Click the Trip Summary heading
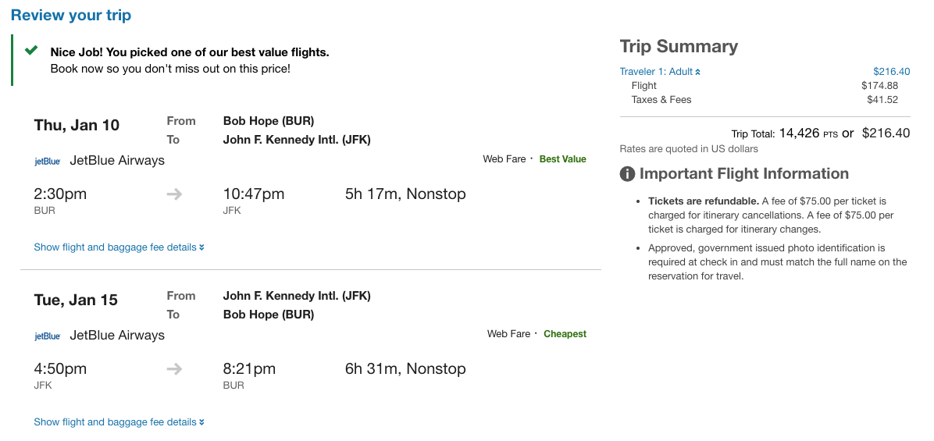Image resolution: width=934 pixels, height=441 pixels. click(x=679, y=47)
